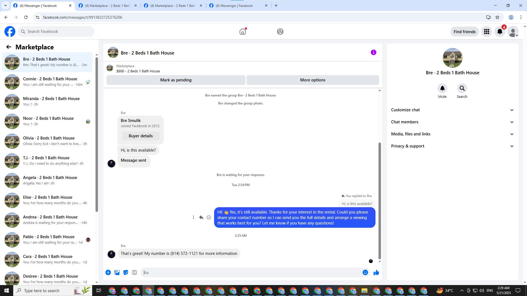
Task: Open Desiree's 2 Beds 1 Bath chat
Action: coord(47,277)
